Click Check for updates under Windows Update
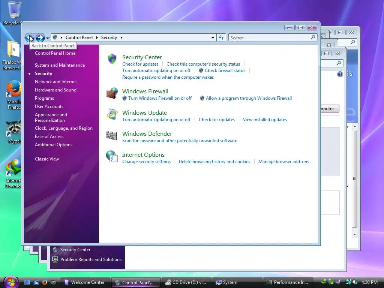 217,120
